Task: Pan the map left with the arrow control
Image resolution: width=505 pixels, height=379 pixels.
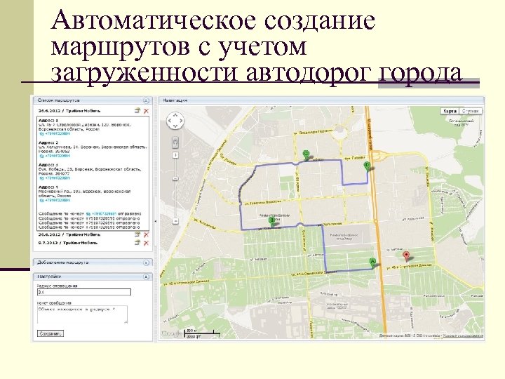Action: tap(170, 121)
